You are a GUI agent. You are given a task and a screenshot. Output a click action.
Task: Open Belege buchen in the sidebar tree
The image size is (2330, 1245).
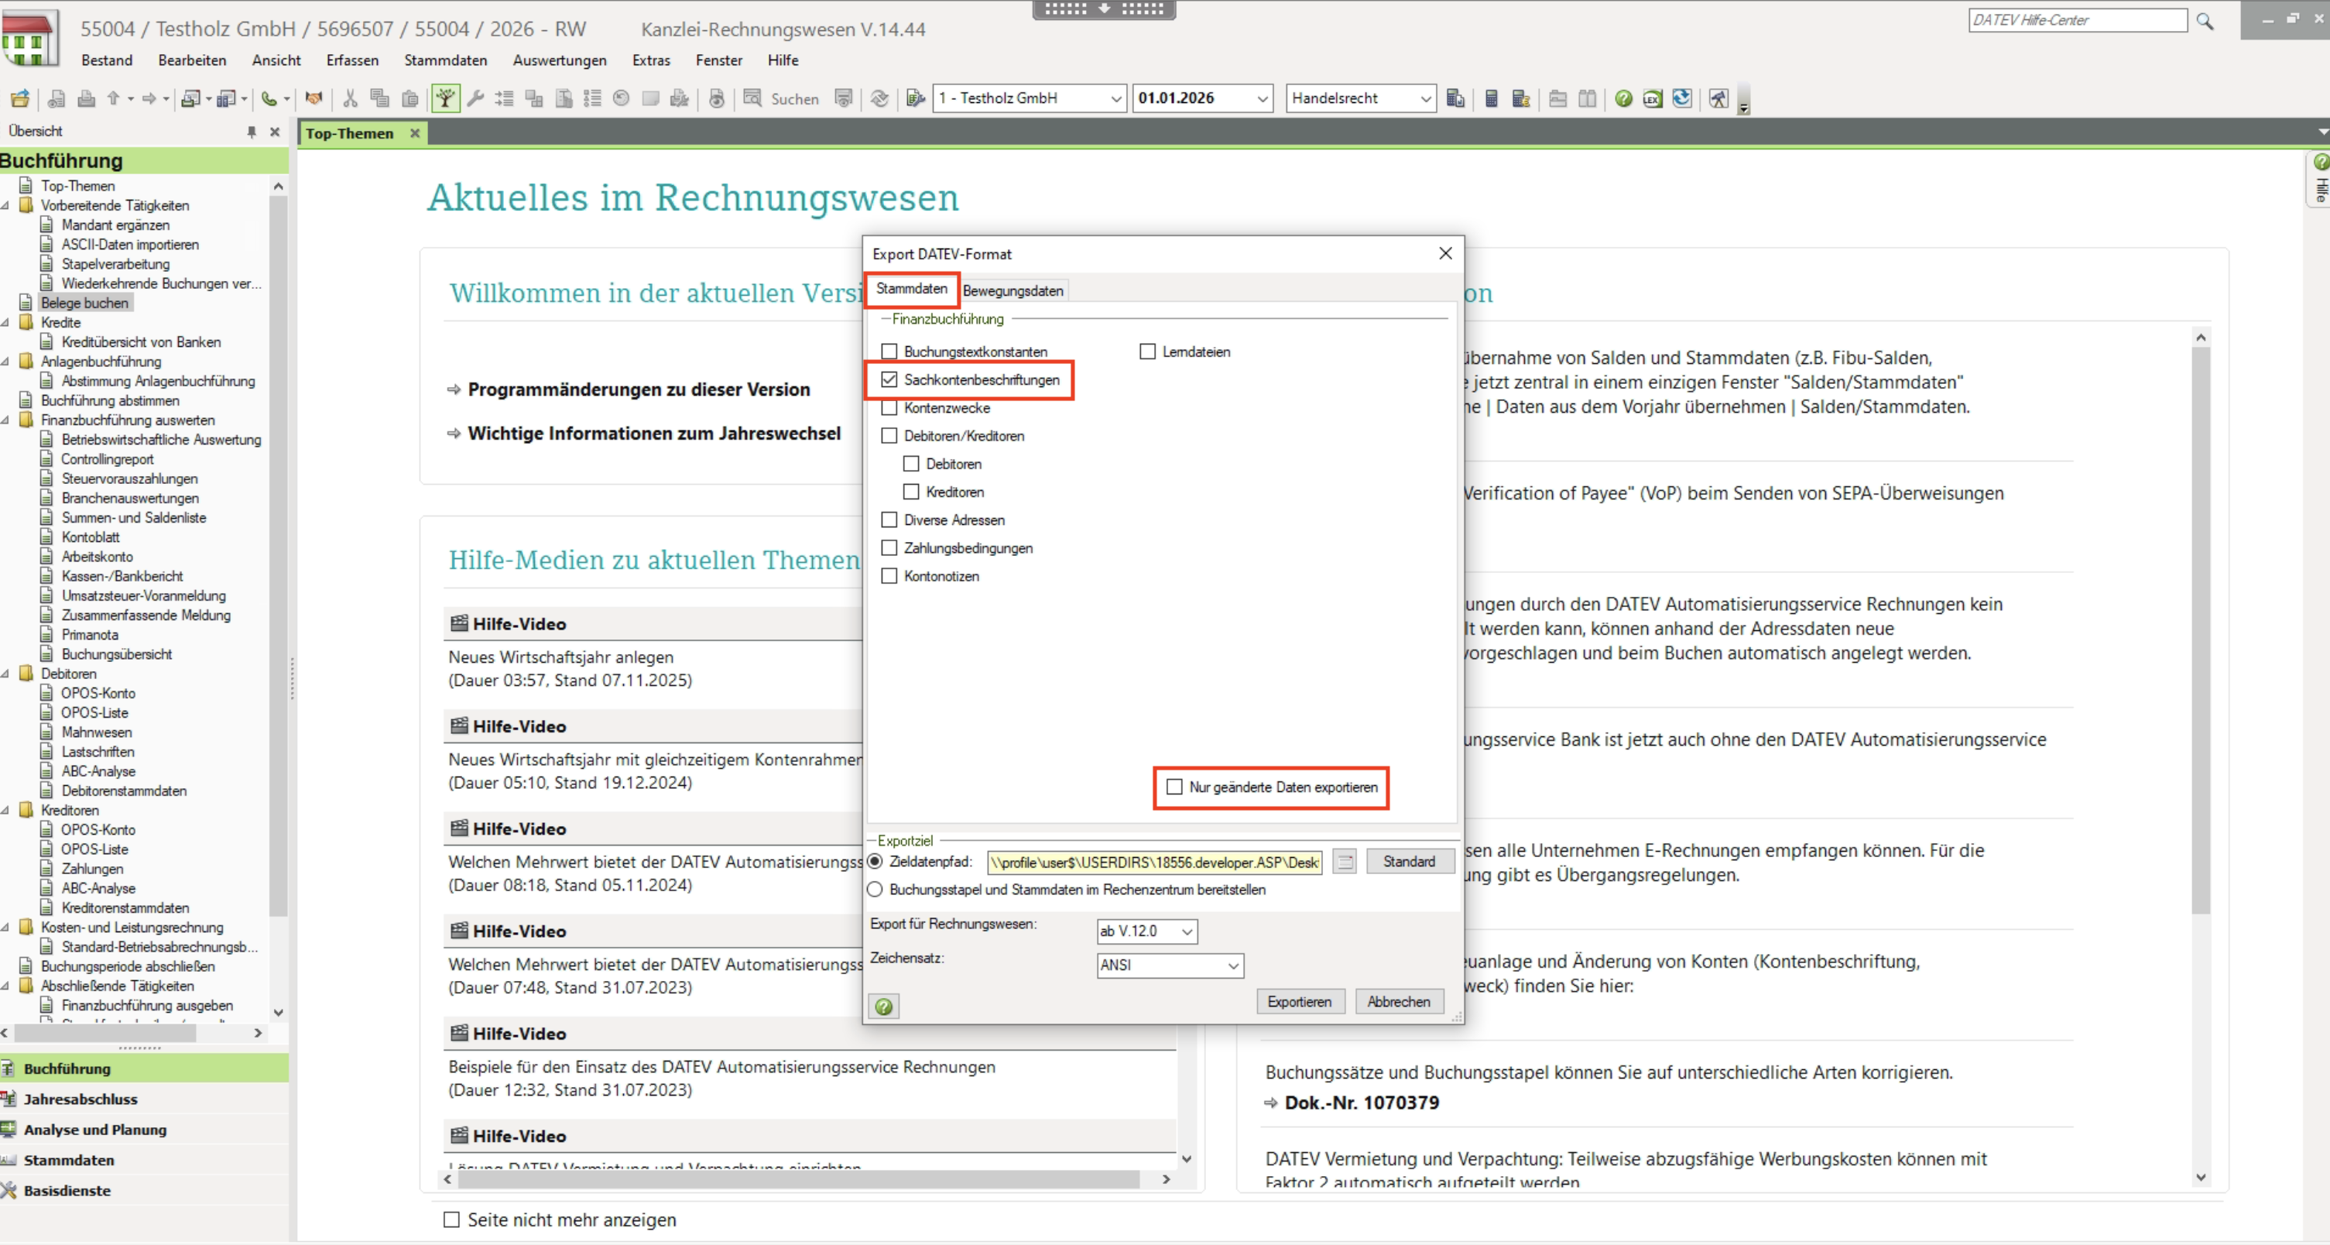coord(85,303)
